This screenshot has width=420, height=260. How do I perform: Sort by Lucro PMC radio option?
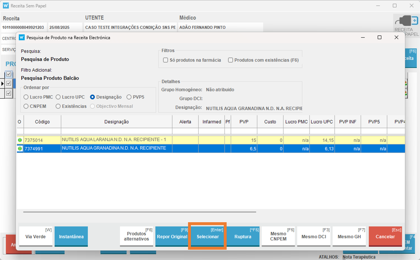click(26, 97)
